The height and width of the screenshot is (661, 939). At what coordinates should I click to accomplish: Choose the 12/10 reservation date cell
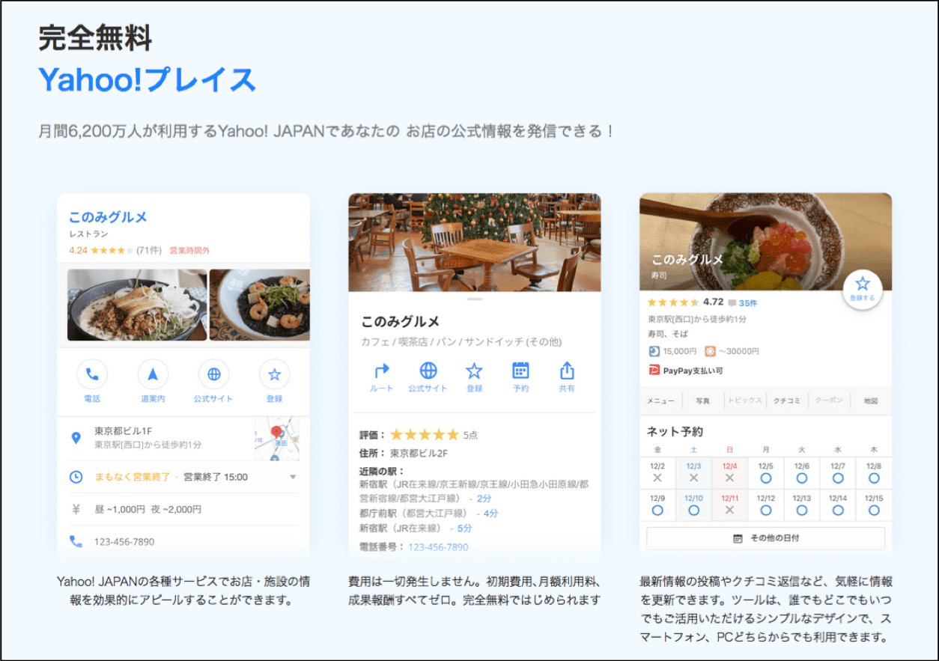click(x=693, y=505)
